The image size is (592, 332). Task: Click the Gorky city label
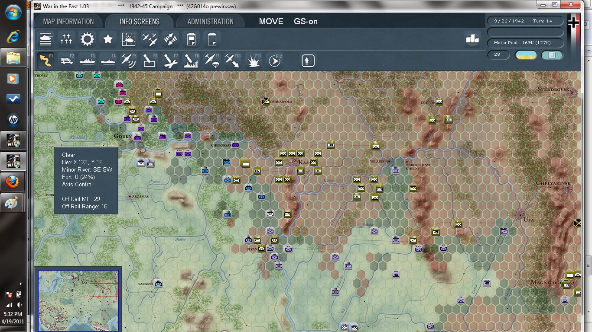pos(122,136)
